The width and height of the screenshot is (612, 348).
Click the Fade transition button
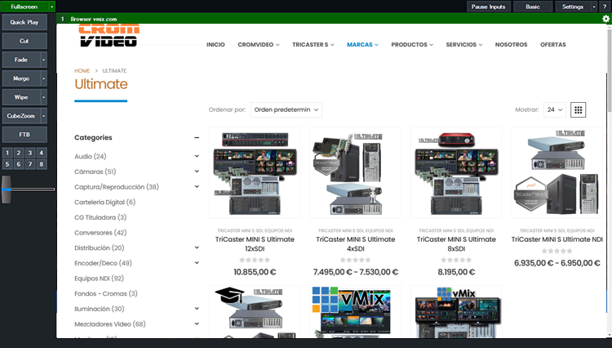pyautogui.click(x=21, y=60)
